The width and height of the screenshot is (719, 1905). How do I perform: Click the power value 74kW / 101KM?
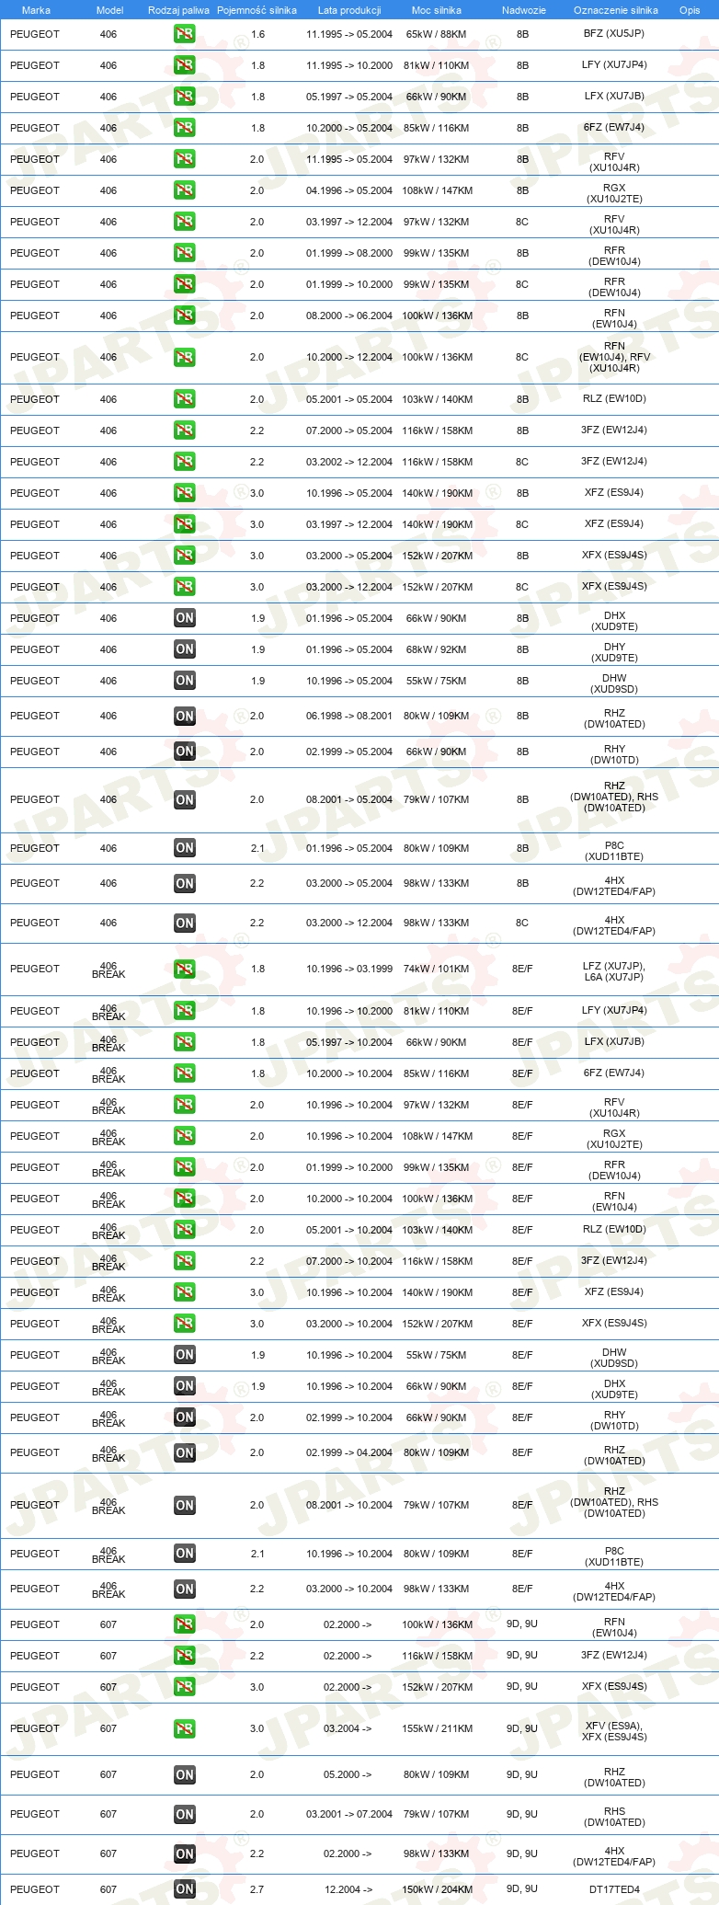click(436, 969)
